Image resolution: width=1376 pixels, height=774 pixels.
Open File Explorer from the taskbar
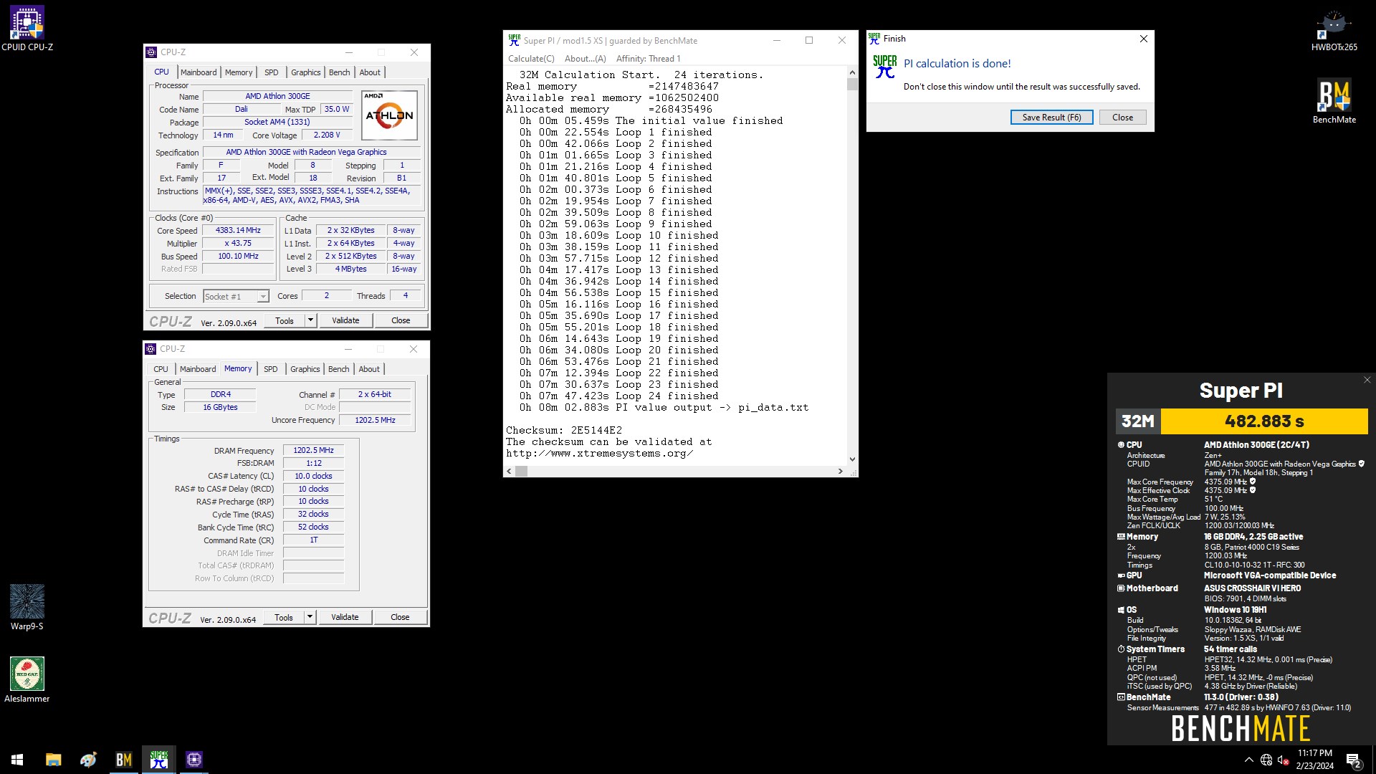coord(54,760)
